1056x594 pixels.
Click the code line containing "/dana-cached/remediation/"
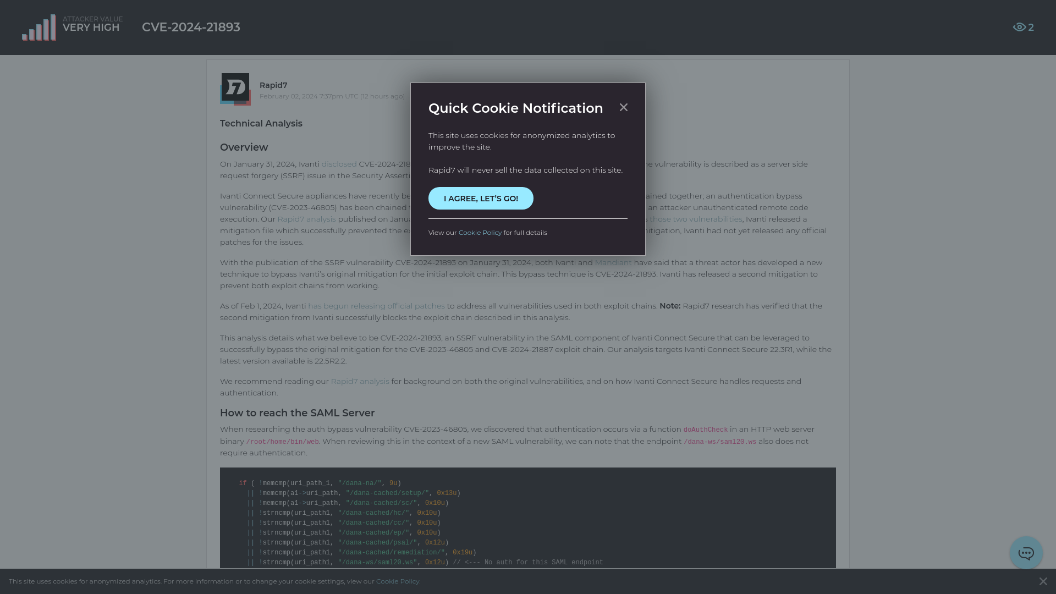click(x=362, y=553)
